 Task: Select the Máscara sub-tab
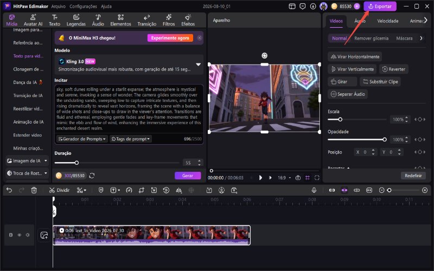pyautogui.click(x=404, y=38)
